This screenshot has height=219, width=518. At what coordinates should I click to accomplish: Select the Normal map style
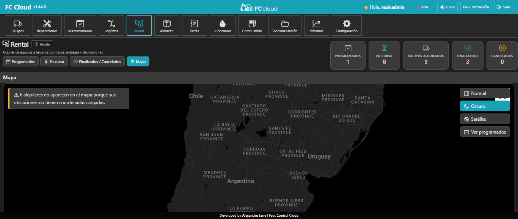(485, 93)
